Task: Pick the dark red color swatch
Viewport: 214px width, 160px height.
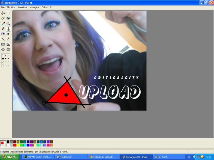Action: pyautogui.click(x=15, y=142)
